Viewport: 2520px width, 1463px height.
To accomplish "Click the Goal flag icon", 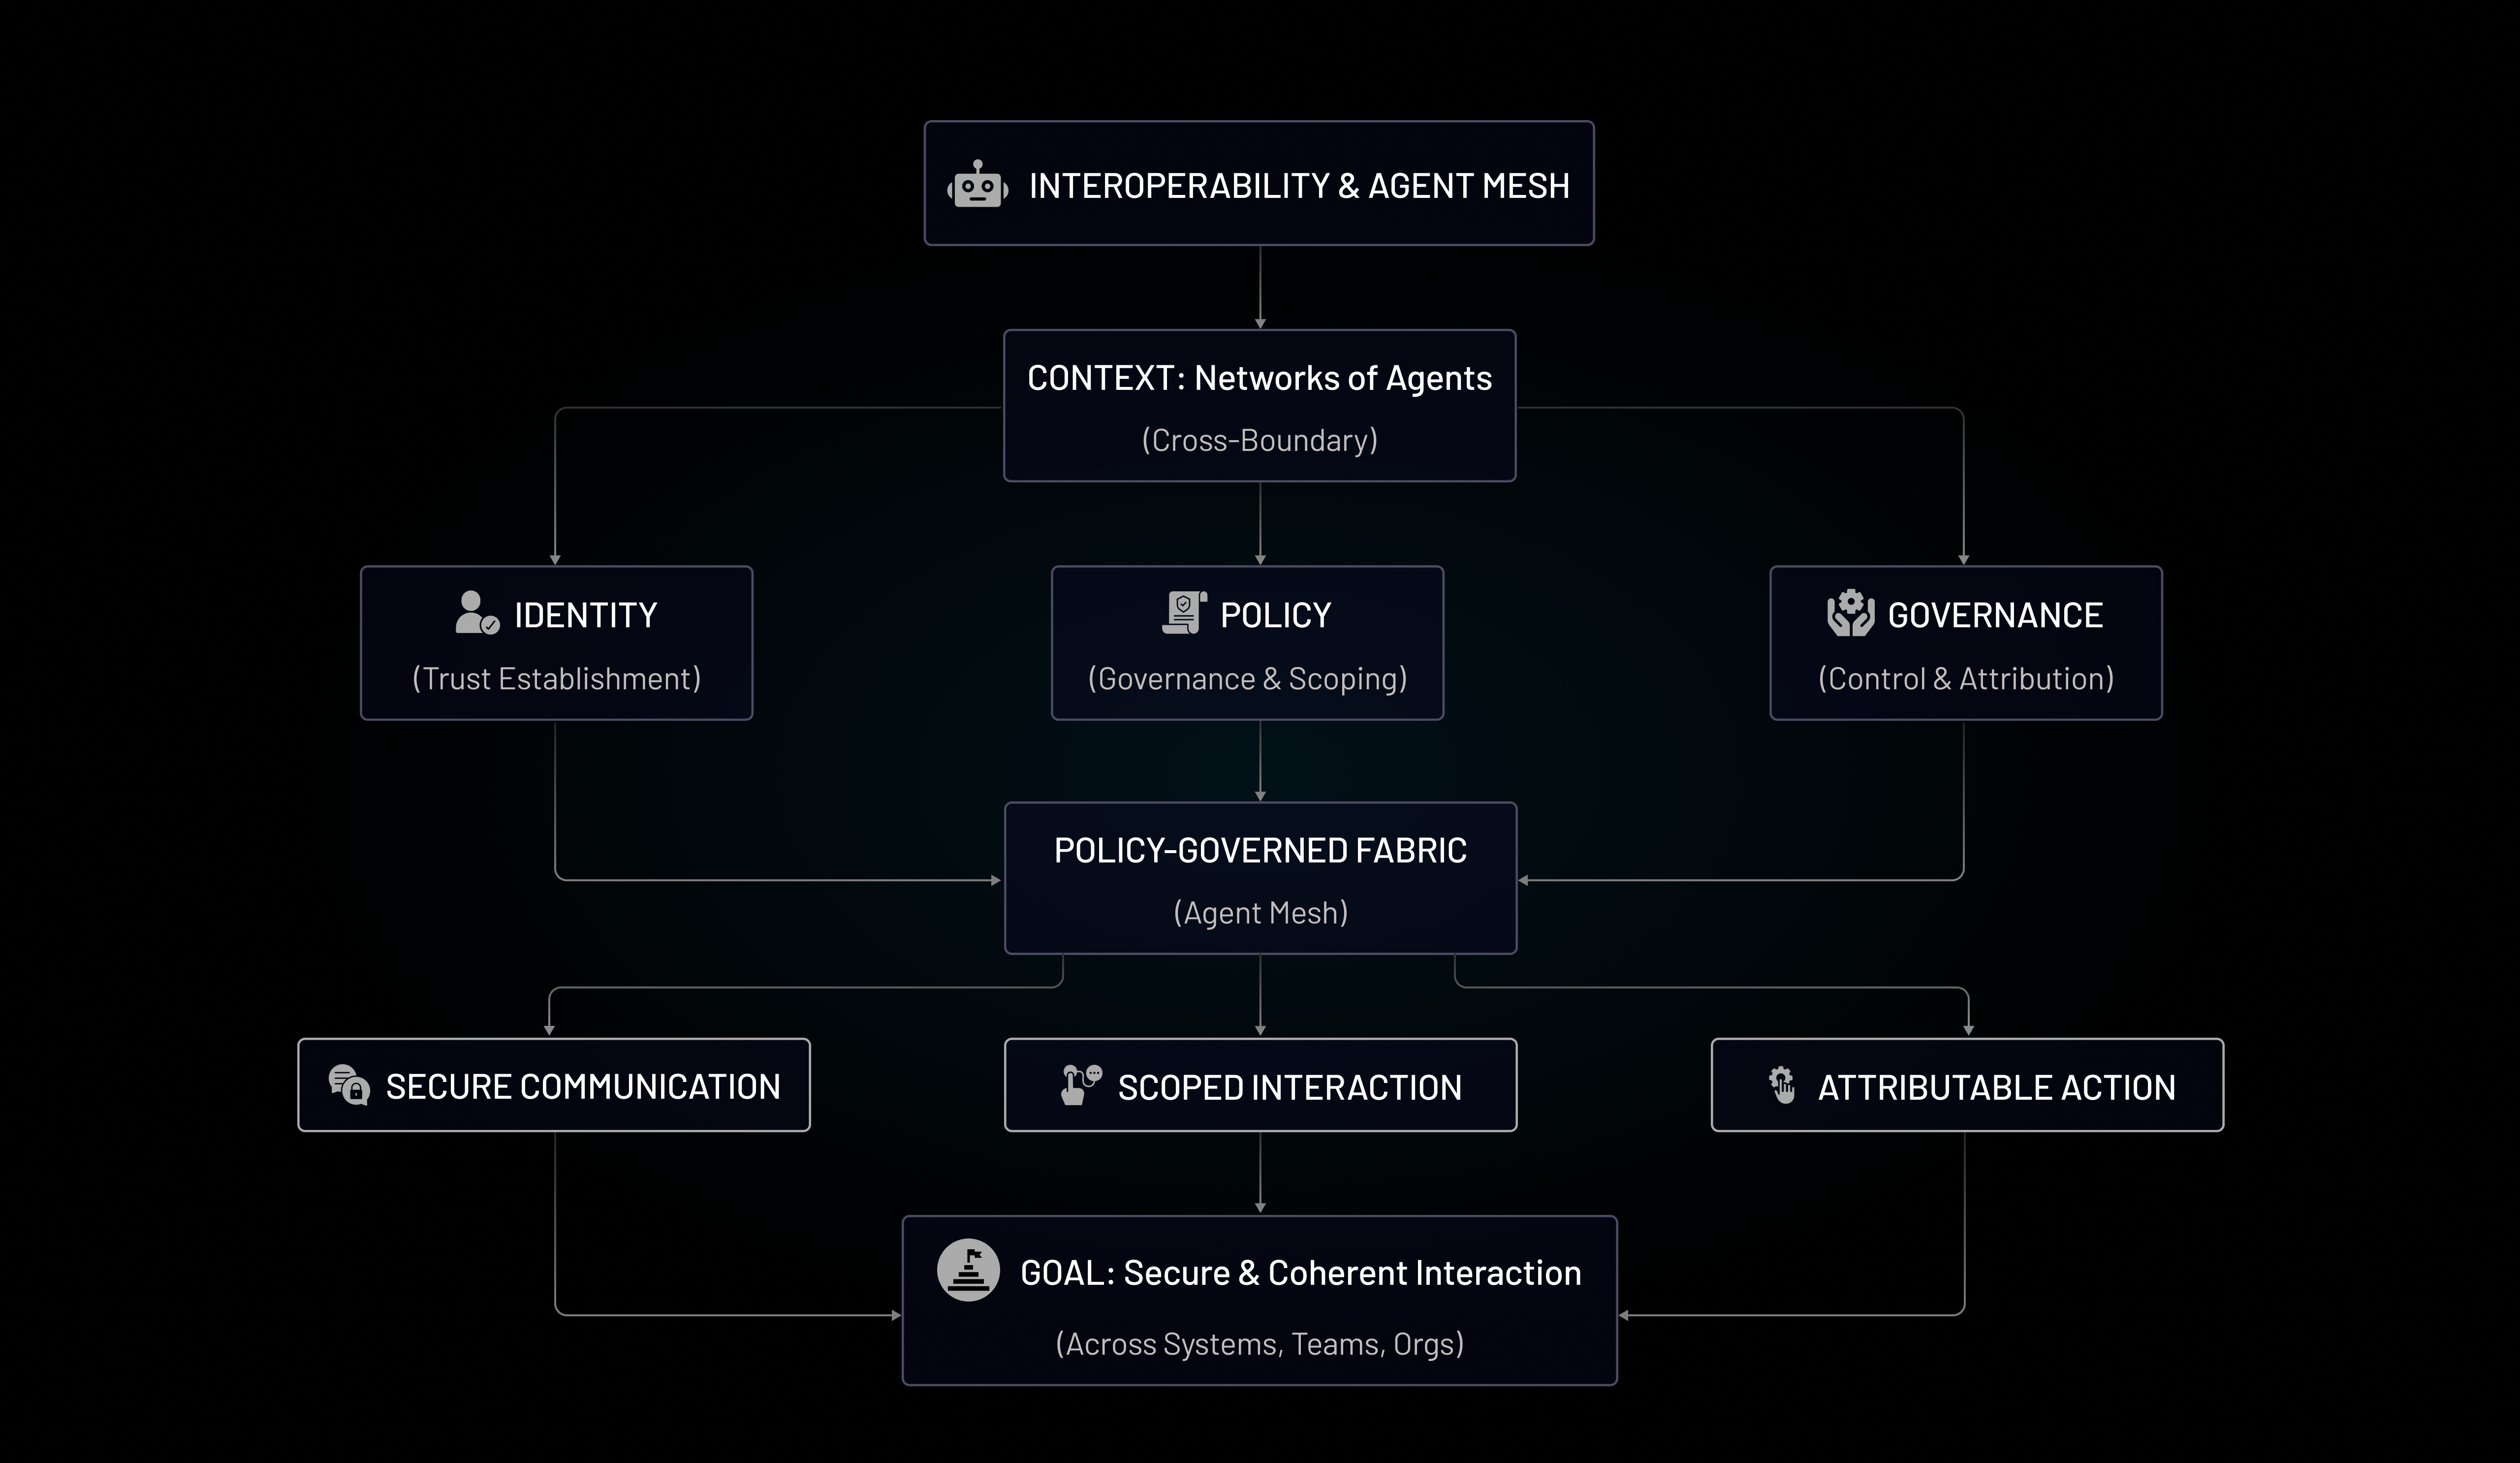I will pyautogui.click(x=968, y=1270).
